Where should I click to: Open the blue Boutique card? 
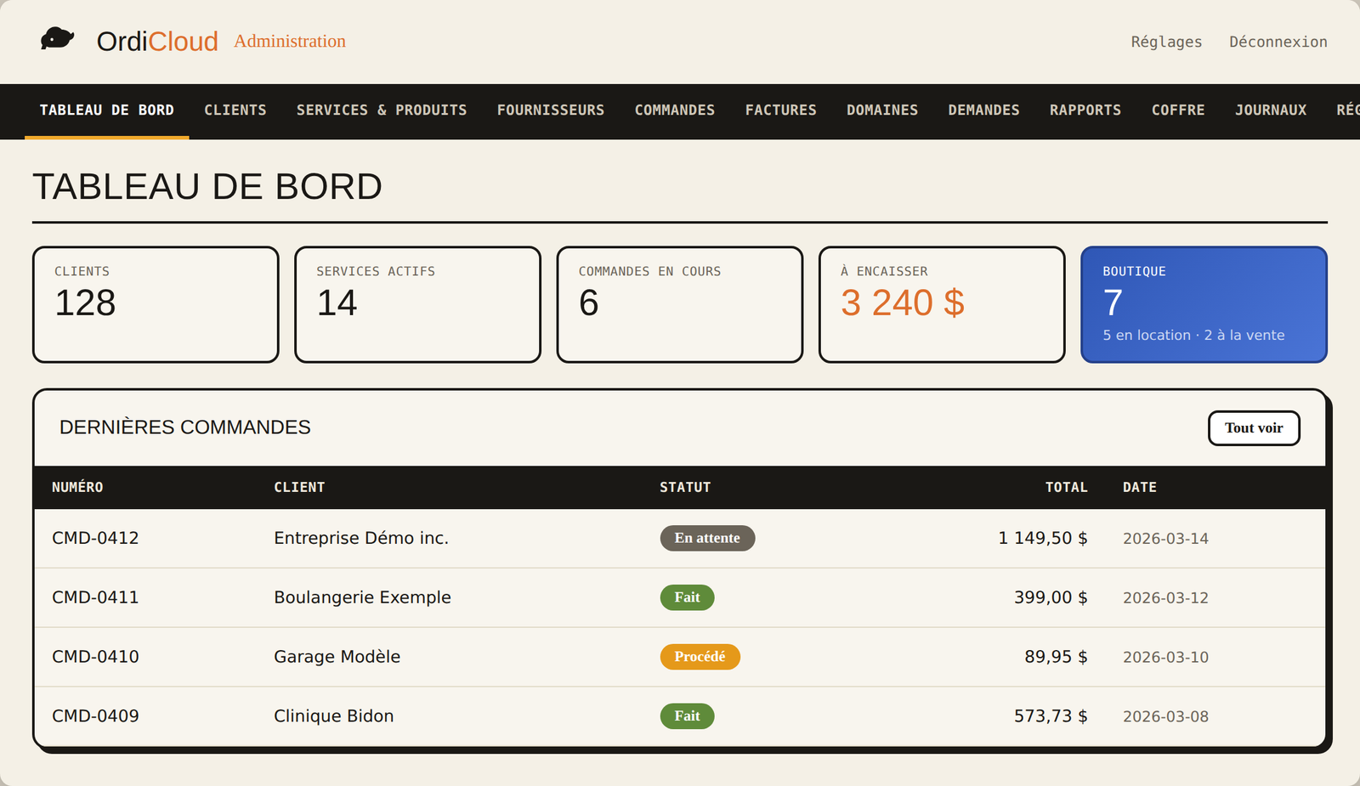[1204, 304]
